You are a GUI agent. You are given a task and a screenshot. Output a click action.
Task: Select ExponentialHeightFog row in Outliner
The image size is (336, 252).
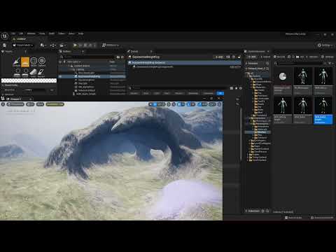point(92,76)
